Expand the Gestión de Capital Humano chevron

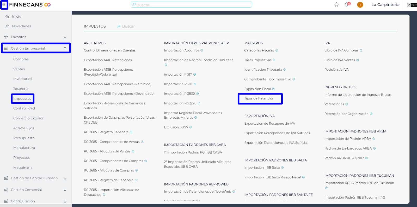coord(65,179)
